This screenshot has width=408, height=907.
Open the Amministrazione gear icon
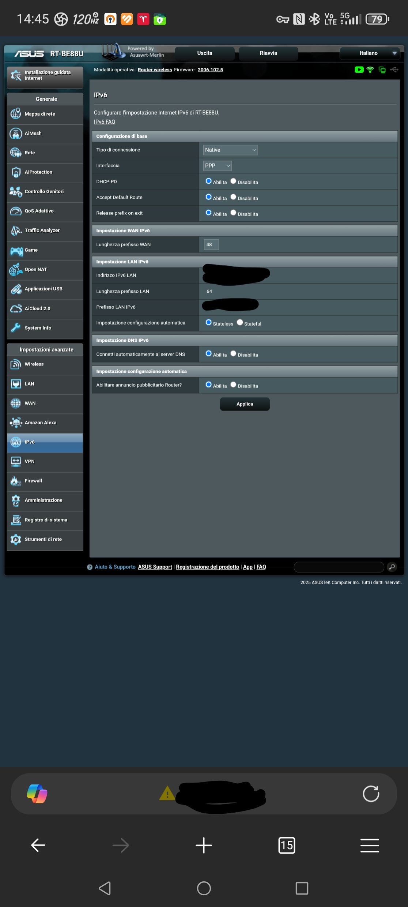pyautogui.click(x=16, y=500)
